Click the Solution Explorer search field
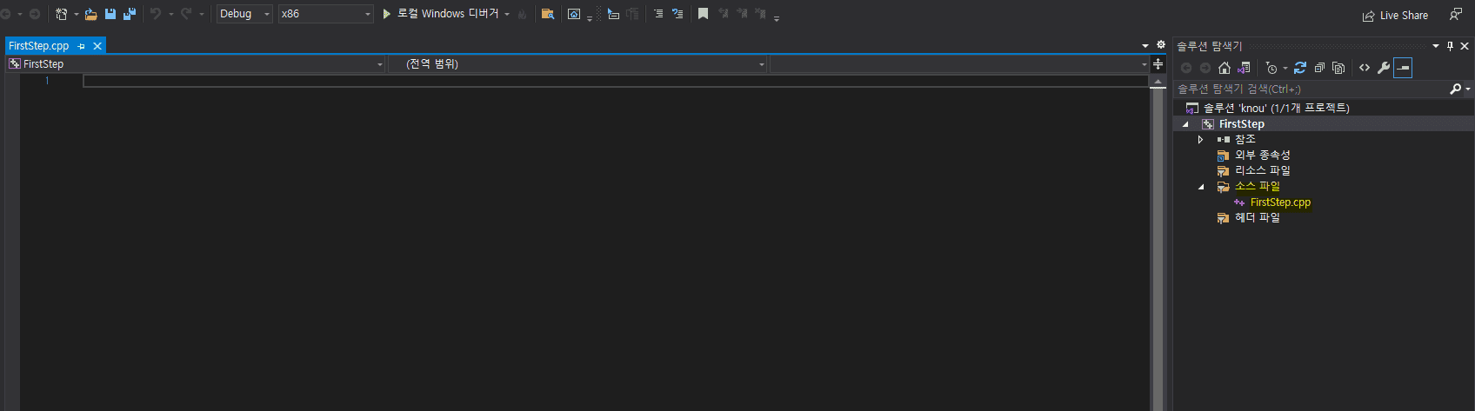This screenshot has width=1475, height=411. (x=1309, y=89)
